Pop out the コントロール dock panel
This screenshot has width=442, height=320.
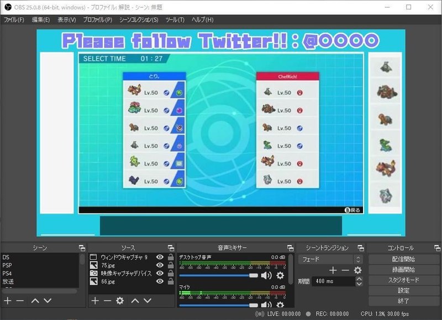pyautogui.click(x=437, y=248)
